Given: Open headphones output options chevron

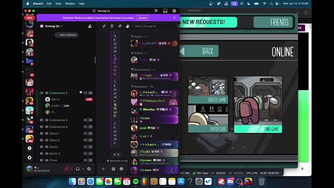Looking at the screenshot, I should [x=82, y=169].
